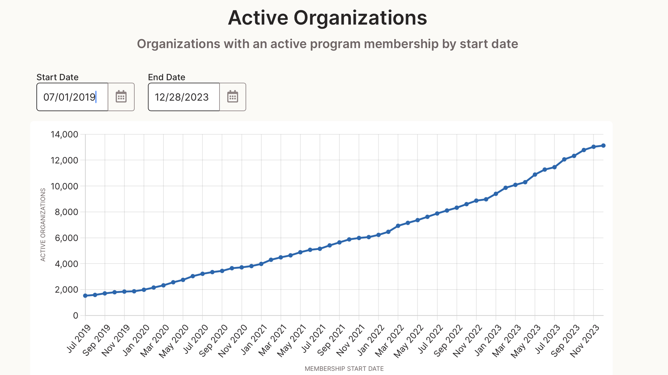668x375 pixels.
Task: Click the first data point for Jul 2019
Action: point(85,296)
